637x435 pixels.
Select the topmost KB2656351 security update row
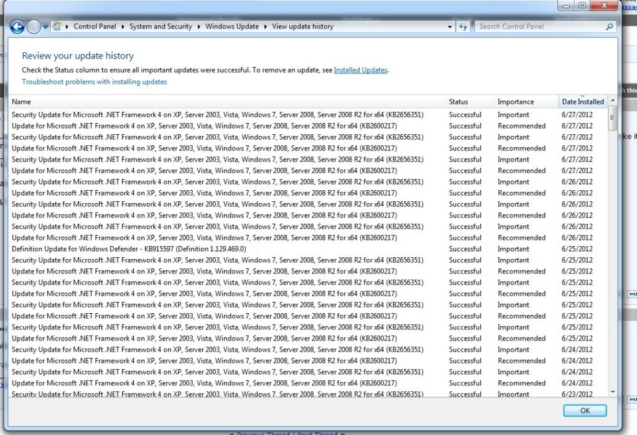[x=308, y=115]
